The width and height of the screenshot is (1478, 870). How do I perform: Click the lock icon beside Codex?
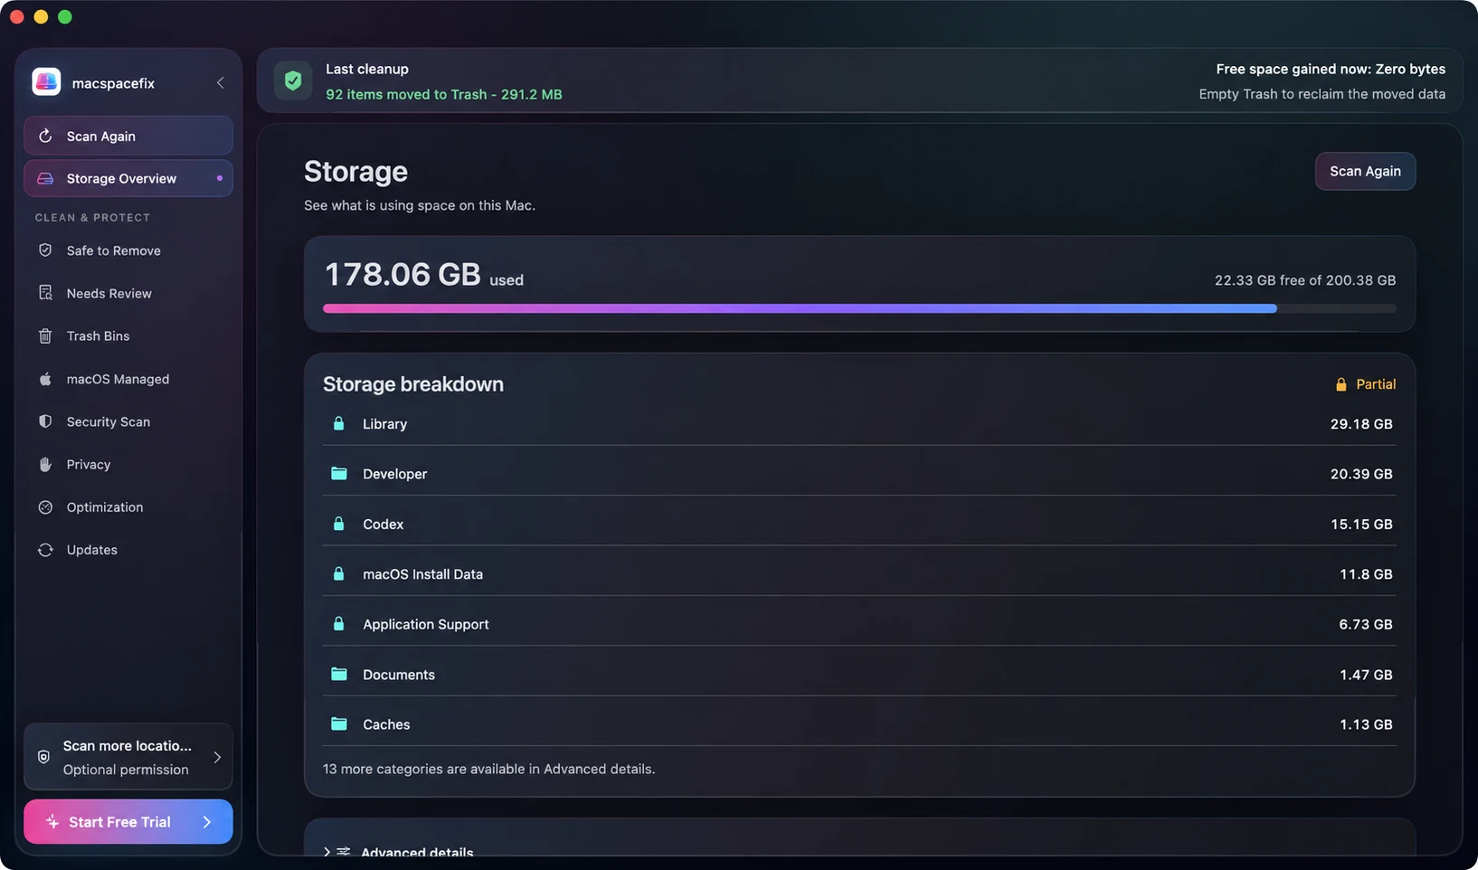(x=339, y=524)
